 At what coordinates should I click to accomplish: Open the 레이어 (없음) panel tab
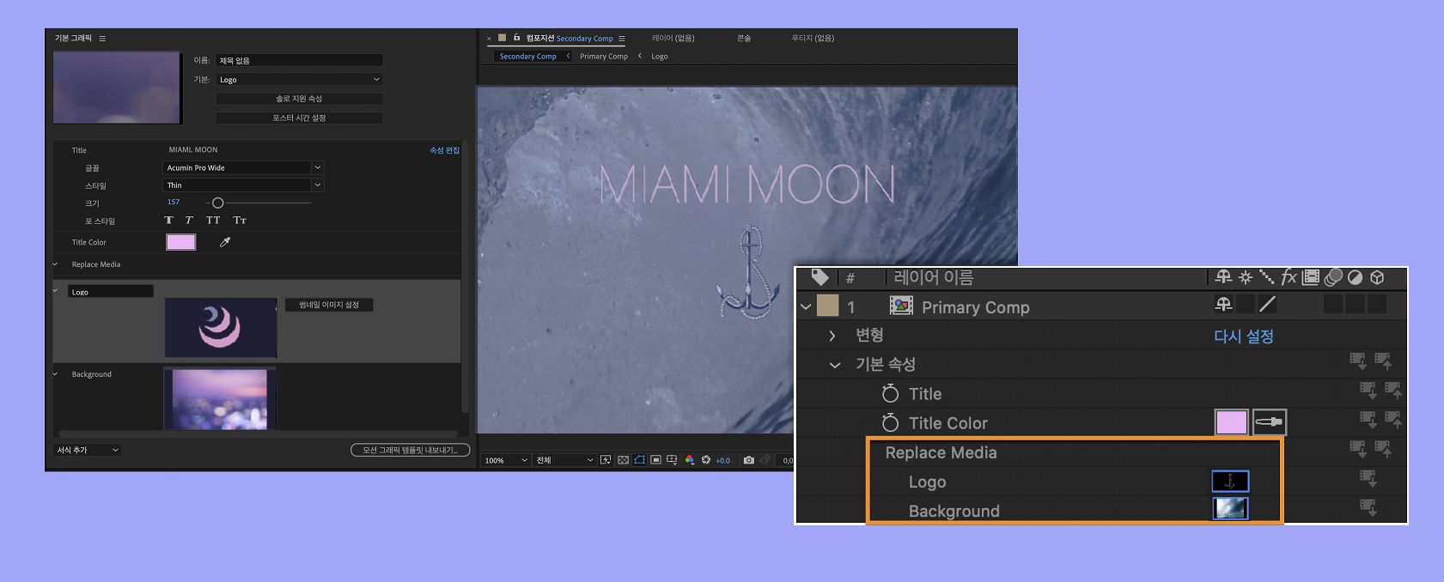click(673, 39)
